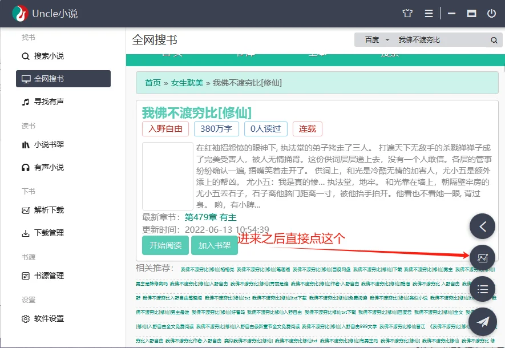Open 书源管理 via its sidebar icon
This screenshot has width=505, height=348.
coord(26,275)
